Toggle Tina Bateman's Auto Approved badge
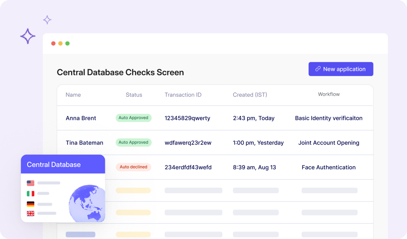 (133, 142)
